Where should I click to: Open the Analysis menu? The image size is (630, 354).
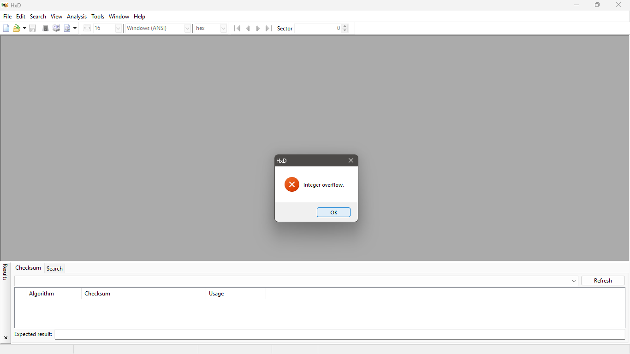77,16
